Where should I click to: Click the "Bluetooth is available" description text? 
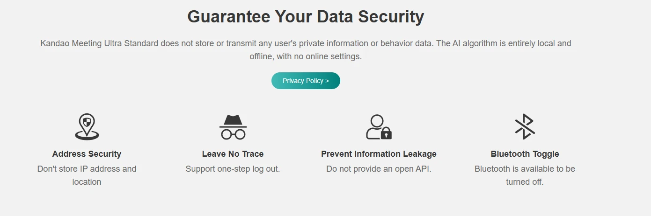tap(525, 169)
